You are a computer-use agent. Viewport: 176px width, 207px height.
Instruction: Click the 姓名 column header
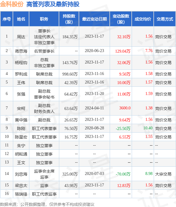click(x=21, y=19)
